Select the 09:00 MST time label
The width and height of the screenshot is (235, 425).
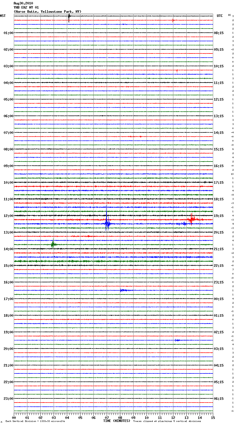click(9, 166)
